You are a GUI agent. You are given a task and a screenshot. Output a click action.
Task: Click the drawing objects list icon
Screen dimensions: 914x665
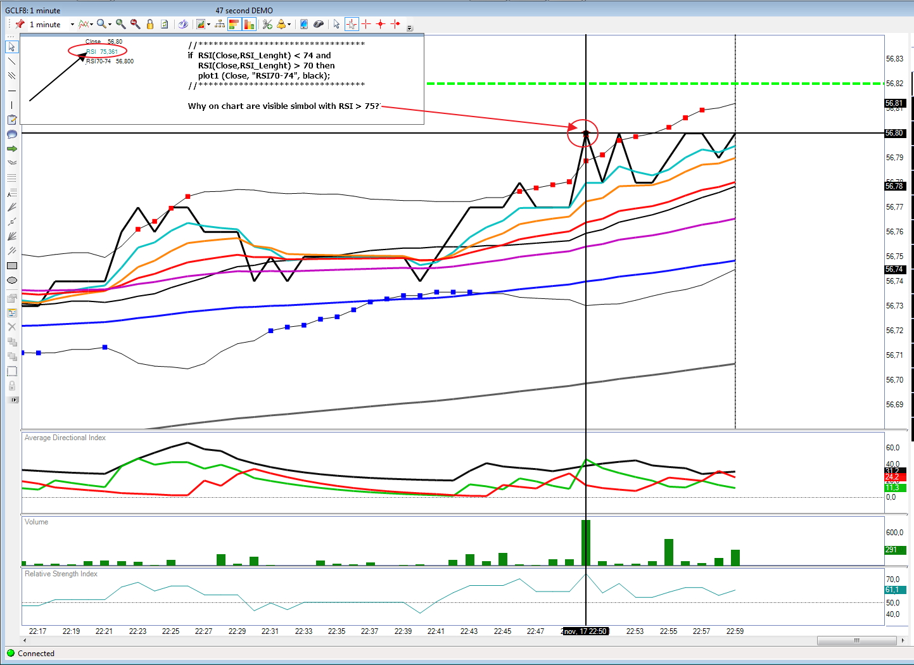[11, 312]
